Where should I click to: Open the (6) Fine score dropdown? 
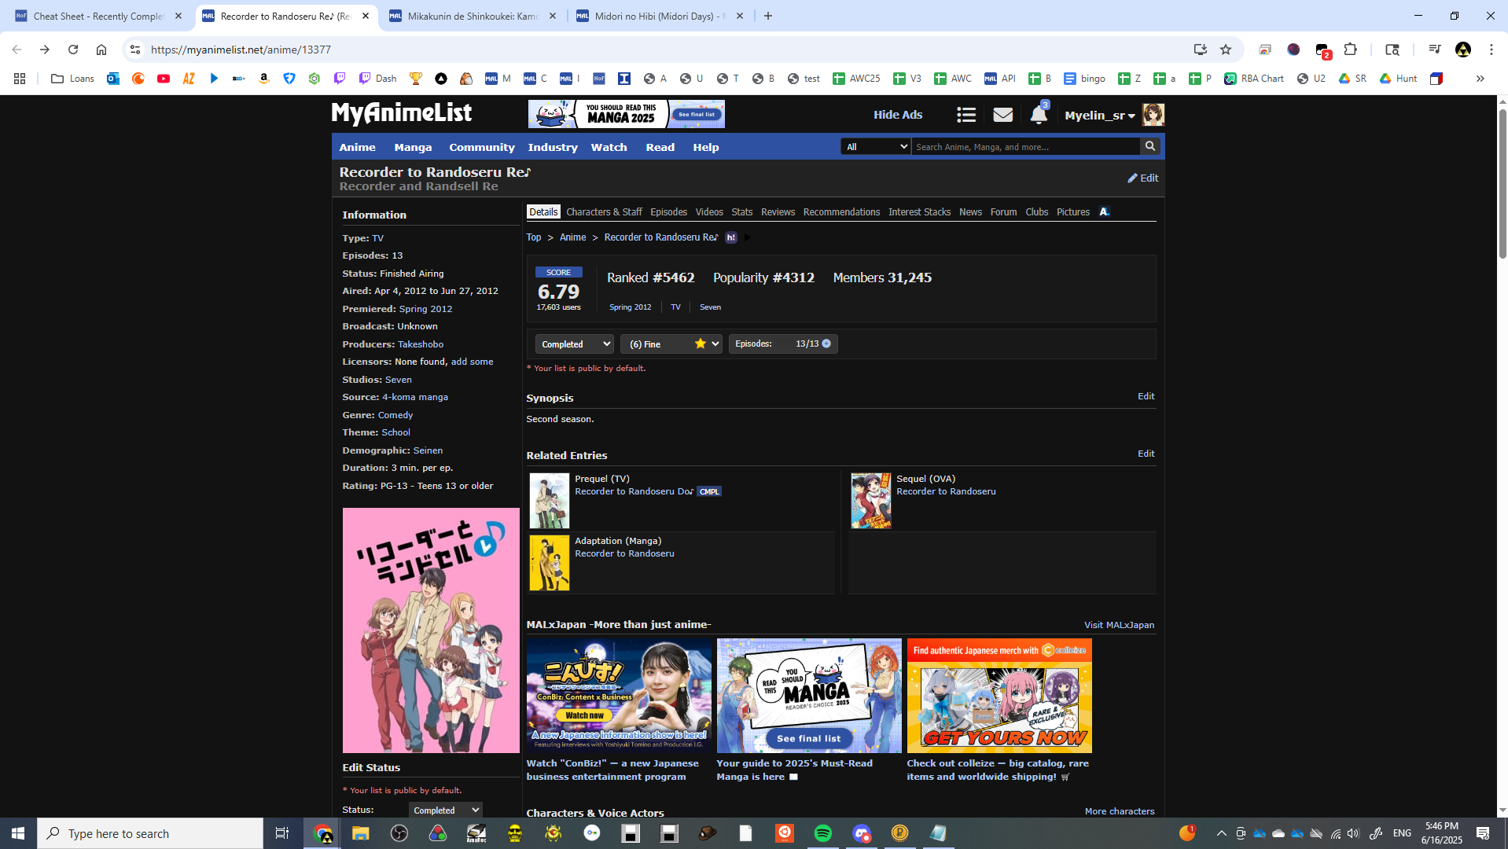click(x=671, y=344)
